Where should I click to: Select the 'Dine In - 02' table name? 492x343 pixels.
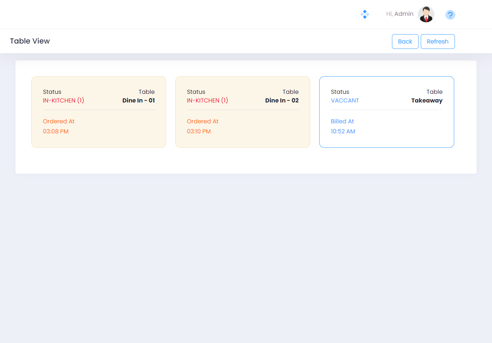[x=282, y=101]
